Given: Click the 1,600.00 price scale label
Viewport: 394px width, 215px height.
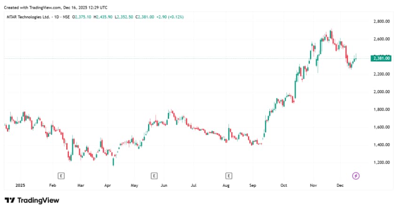Looking at the screenshot, I should (x=380, y=127).
